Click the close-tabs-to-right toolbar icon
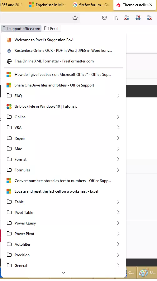This screenshot has height=281, width=157. coord(149,18)
